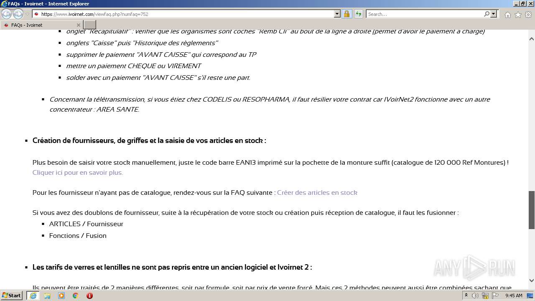Click the Ivoirnet favicon in address bar
The width and height of the screenshot is (535, 301).
(36, 14)
